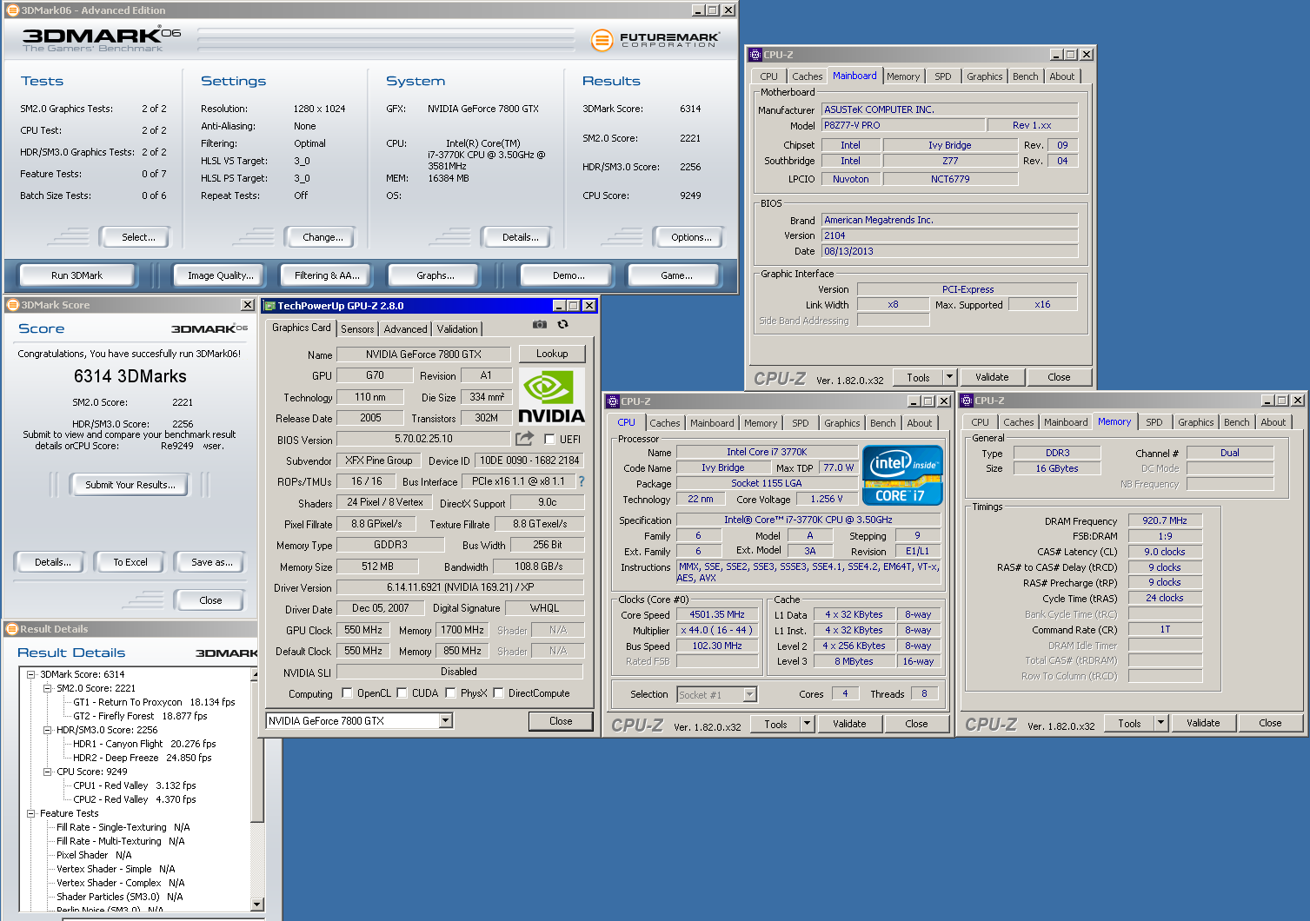
Task: Click the orange Futuremark logo icon
Action: (x=602, y=40)
